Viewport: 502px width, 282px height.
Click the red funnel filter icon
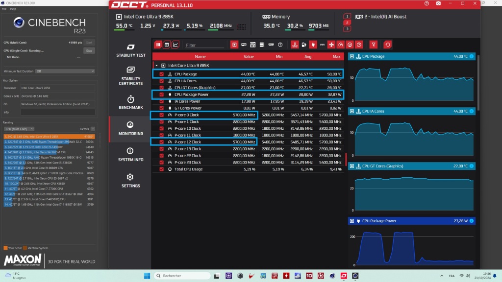373,45
